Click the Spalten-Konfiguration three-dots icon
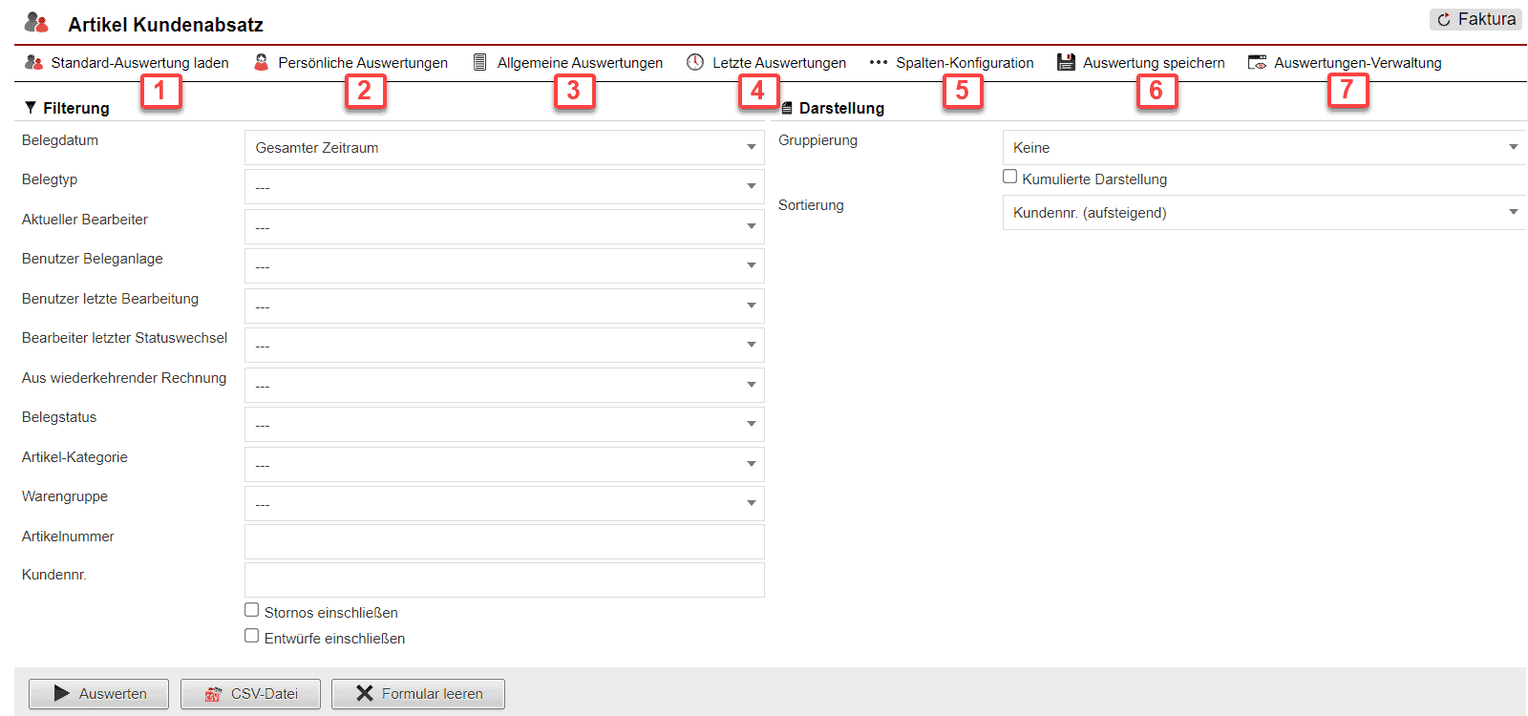 [x=879, y=62]
